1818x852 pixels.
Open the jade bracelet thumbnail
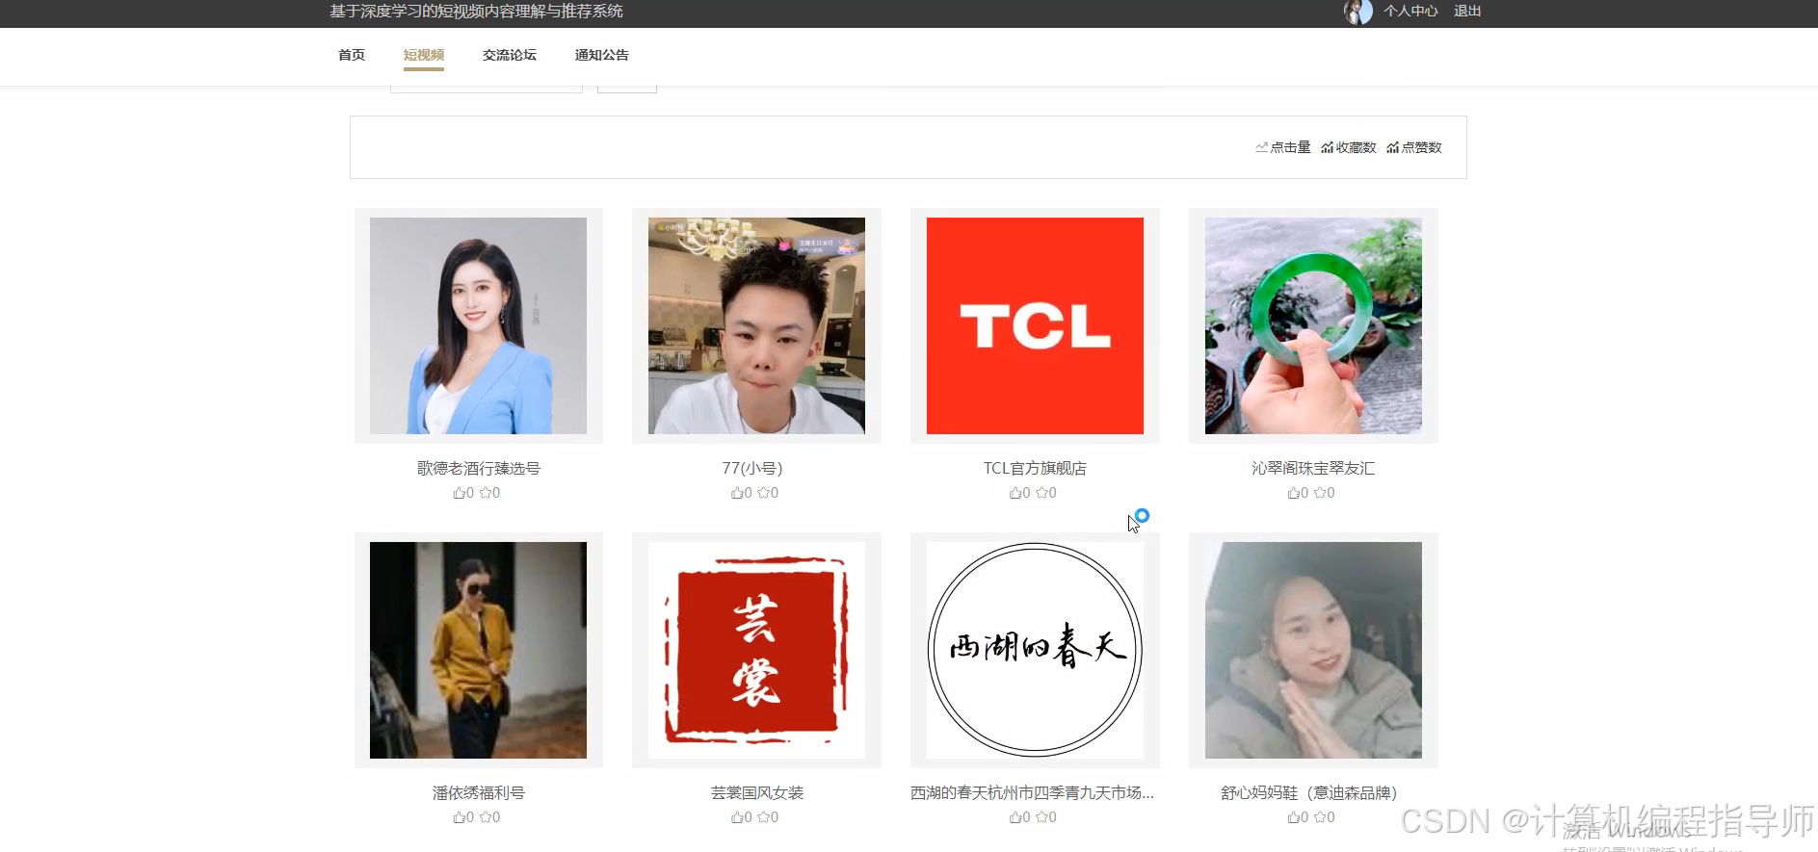pyautogui.click(x=1313, y=325)
